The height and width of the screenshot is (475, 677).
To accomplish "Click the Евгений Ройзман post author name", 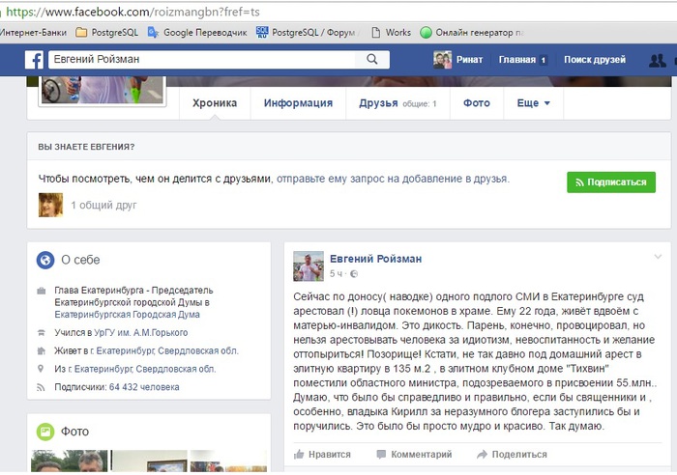I will tap(375, 259).
